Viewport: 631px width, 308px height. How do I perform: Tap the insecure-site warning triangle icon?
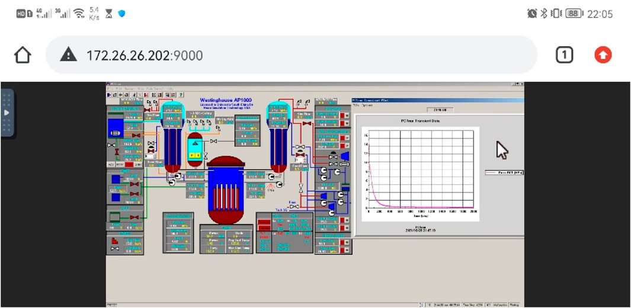pyautogui.click(x=68, y=54)
